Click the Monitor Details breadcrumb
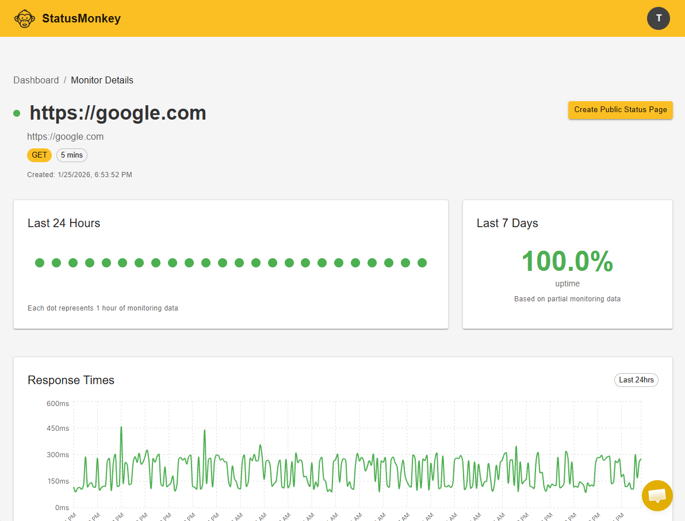This screenshot has height=521, width=685. tap(102, 81)
